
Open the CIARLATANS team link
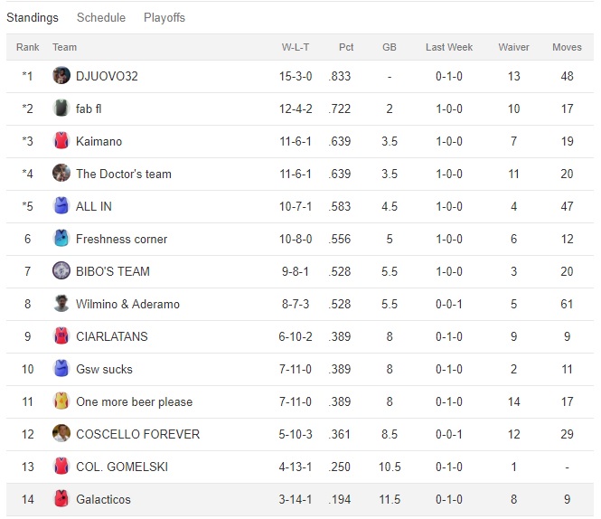click(x=112, y=336)
